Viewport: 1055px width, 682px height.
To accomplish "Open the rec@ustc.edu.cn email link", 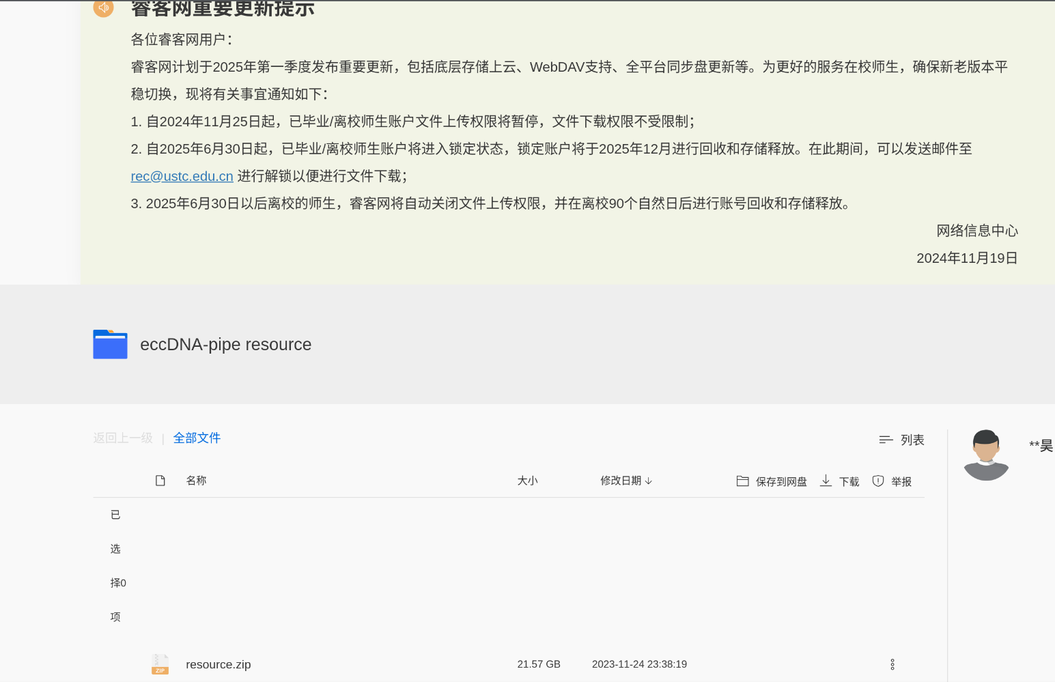I will pos(182,176).
